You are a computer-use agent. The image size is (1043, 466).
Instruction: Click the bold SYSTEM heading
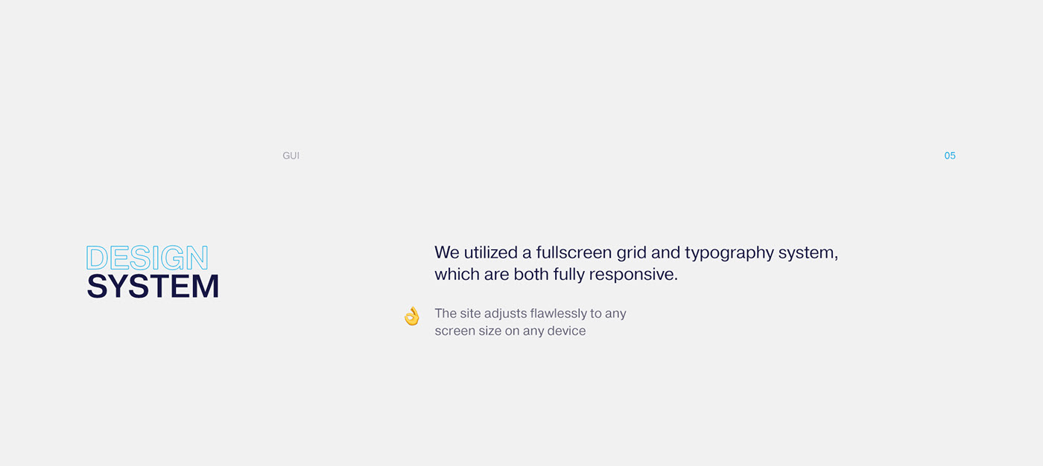[x=153, y=287]
